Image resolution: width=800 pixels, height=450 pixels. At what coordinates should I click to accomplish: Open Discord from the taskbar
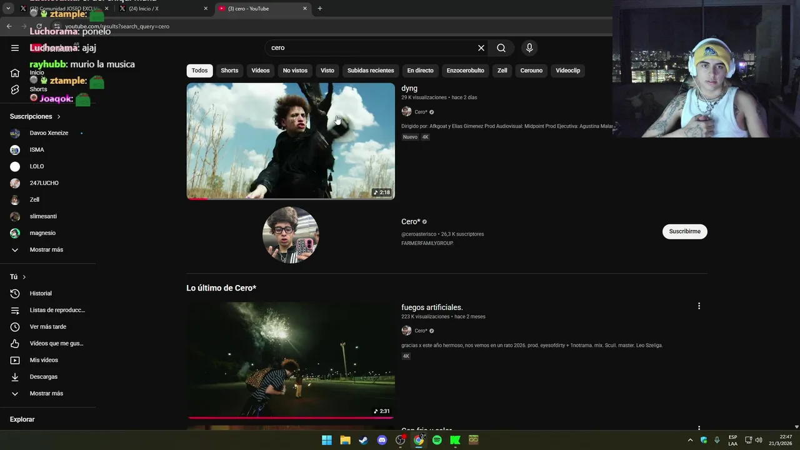pyautogui.click(x=382, y=440)
